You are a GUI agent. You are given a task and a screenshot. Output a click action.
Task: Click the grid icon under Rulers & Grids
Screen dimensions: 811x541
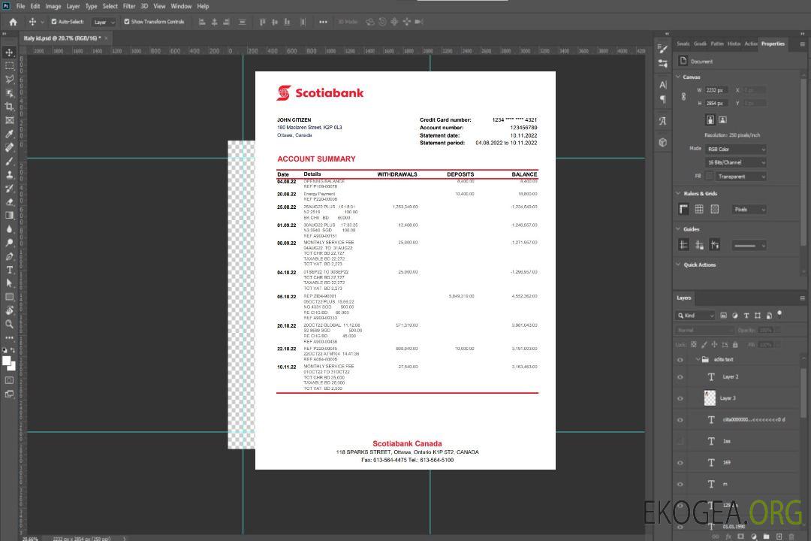[x=698, y=209]
